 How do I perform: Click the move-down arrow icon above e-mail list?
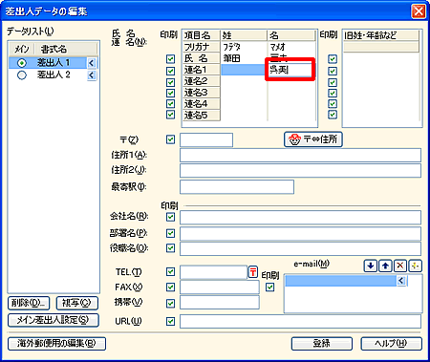coord(371,266)
